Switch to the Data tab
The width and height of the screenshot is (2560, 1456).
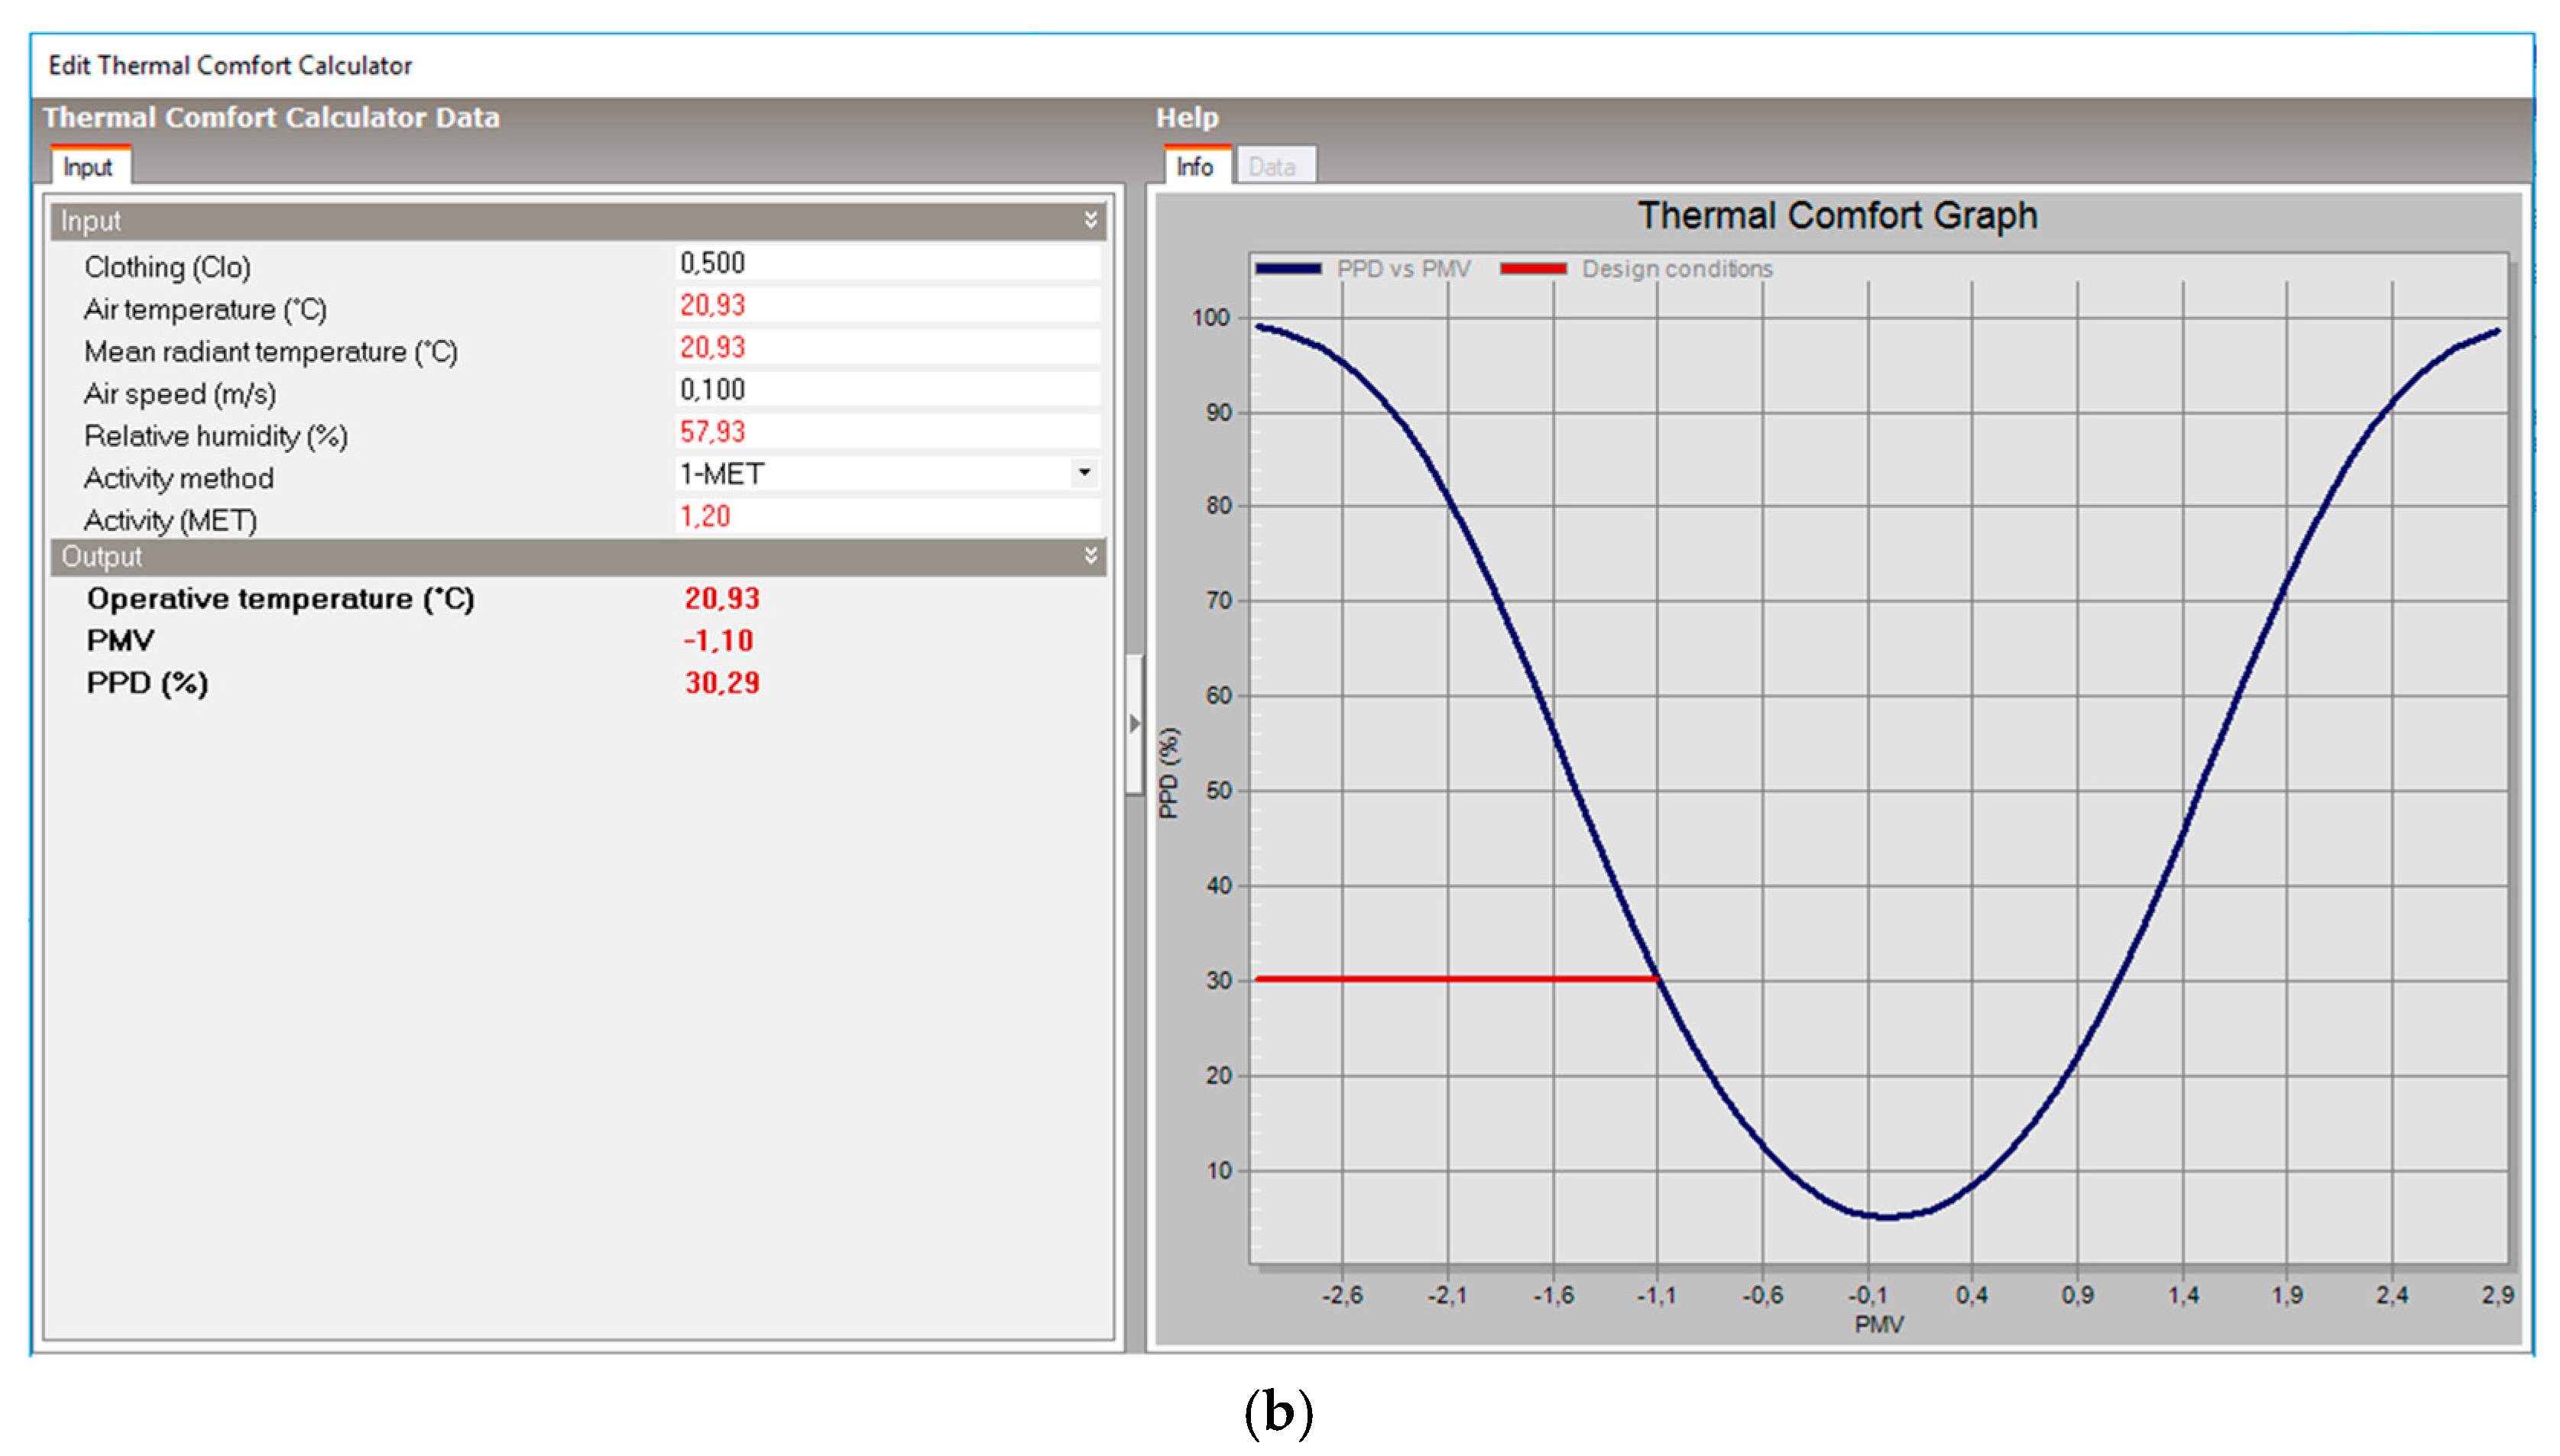pos(1272,167)
